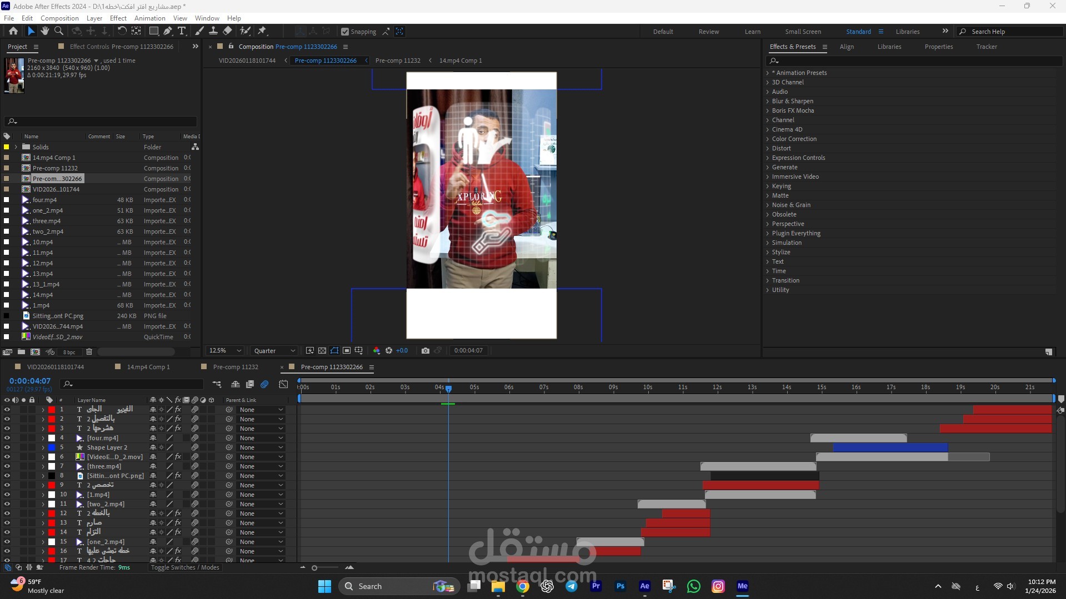Expand Shape Layer 2 properties
The width and height of the screenshot is (1066, 599).
43,447
